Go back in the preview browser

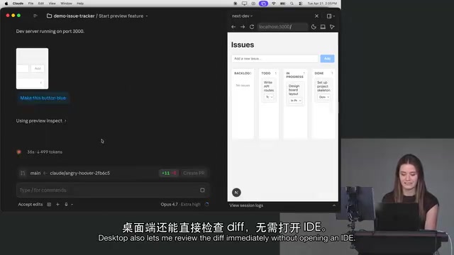[233, 27]
